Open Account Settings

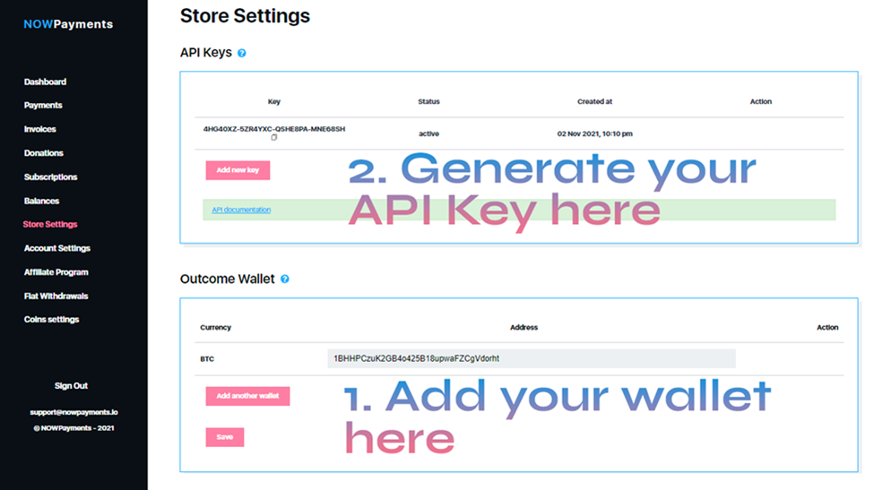click(56, 248)
